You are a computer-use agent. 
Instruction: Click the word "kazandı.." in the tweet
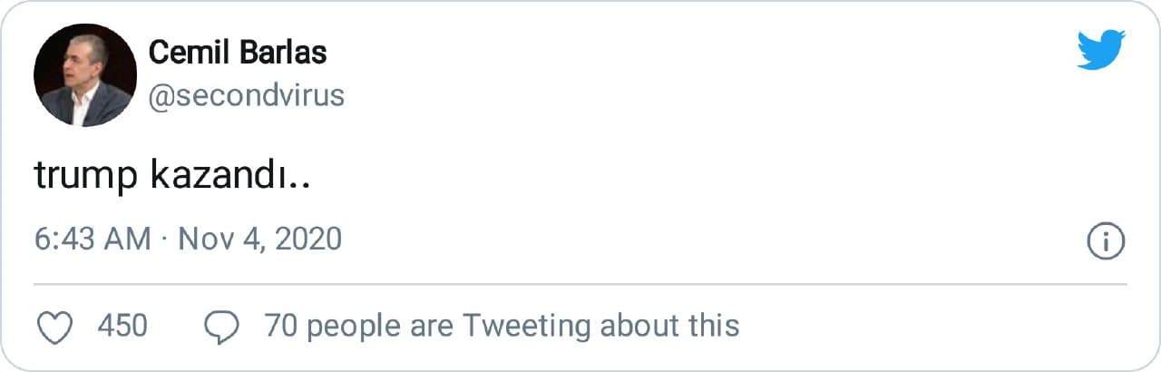[x=230, y=177]
